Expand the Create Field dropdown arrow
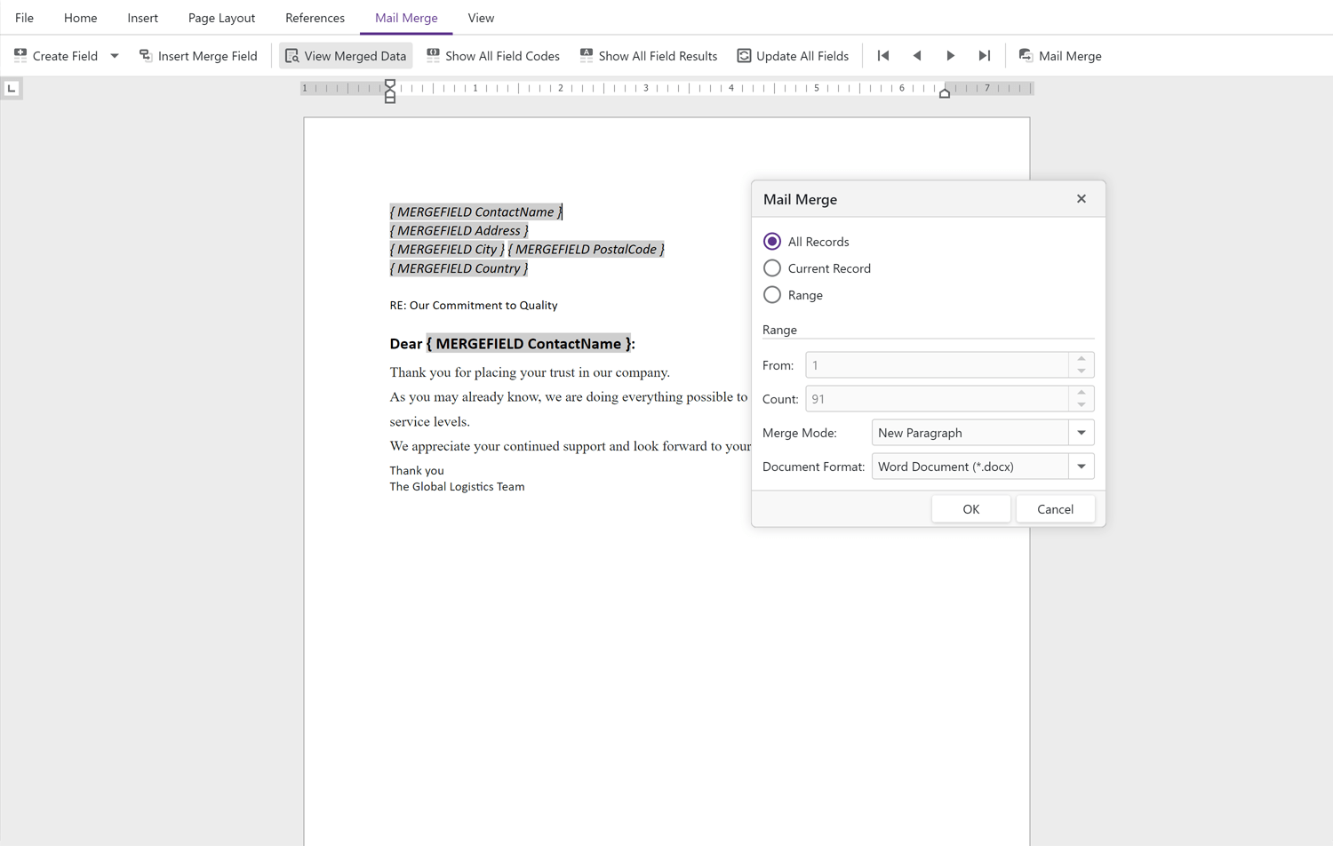Screen dimensions: 1333x846 [x=114, y=55]
